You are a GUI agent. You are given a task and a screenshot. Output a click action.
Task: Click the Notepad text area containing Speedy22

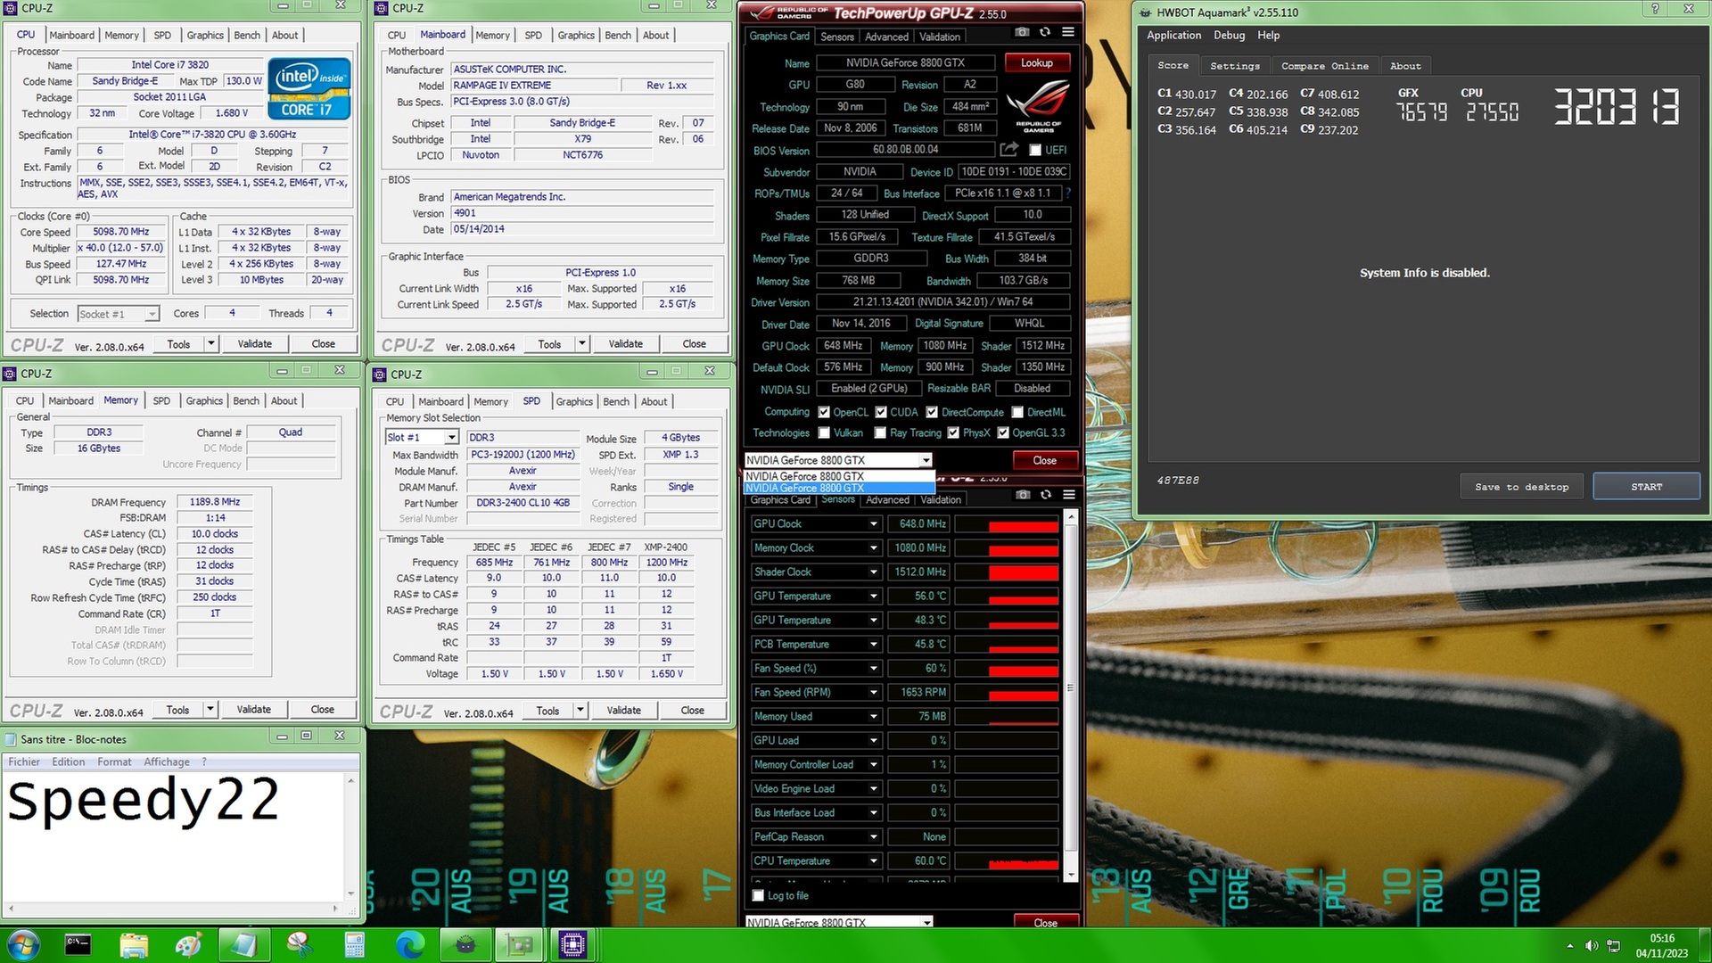pyautogui.click(x=173, y=836)
